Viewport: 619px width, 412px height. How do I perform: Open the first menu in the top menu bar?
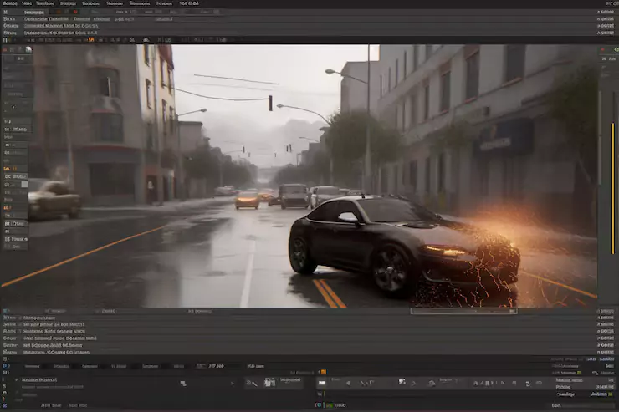click(x=10, y=3)
